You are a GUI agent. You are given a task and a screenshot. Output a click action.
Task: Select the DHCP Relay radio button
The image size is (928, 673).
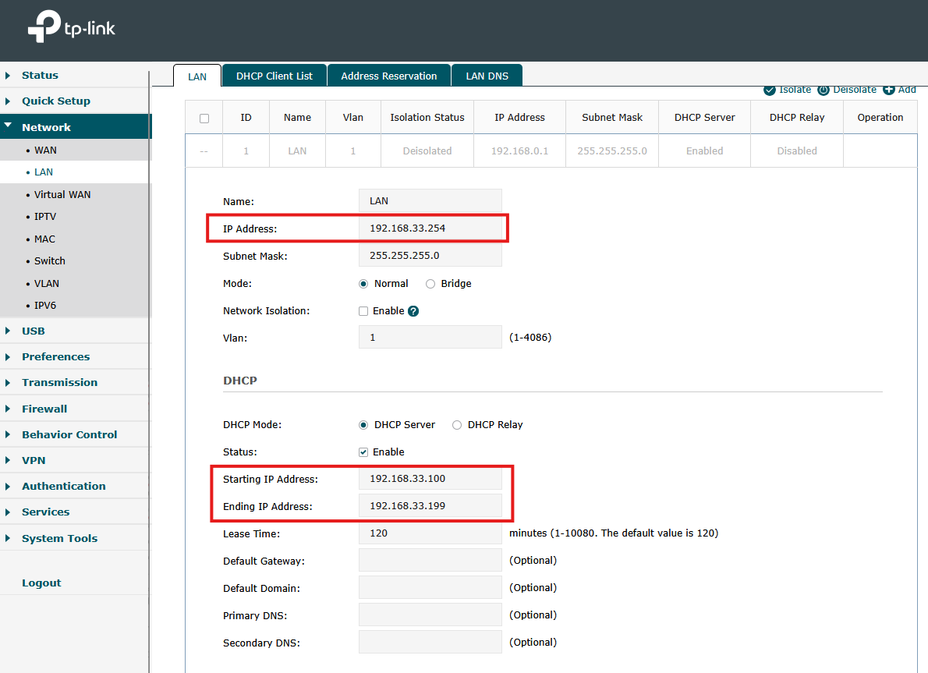456,424
